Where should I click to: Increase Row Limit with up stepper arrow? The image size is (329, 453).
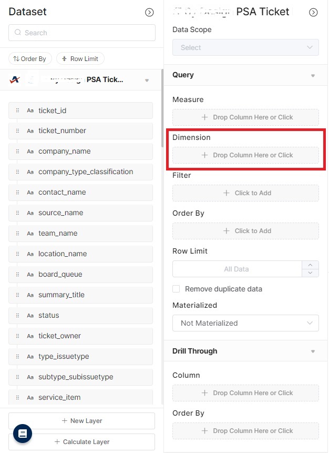tap(310, 265)
